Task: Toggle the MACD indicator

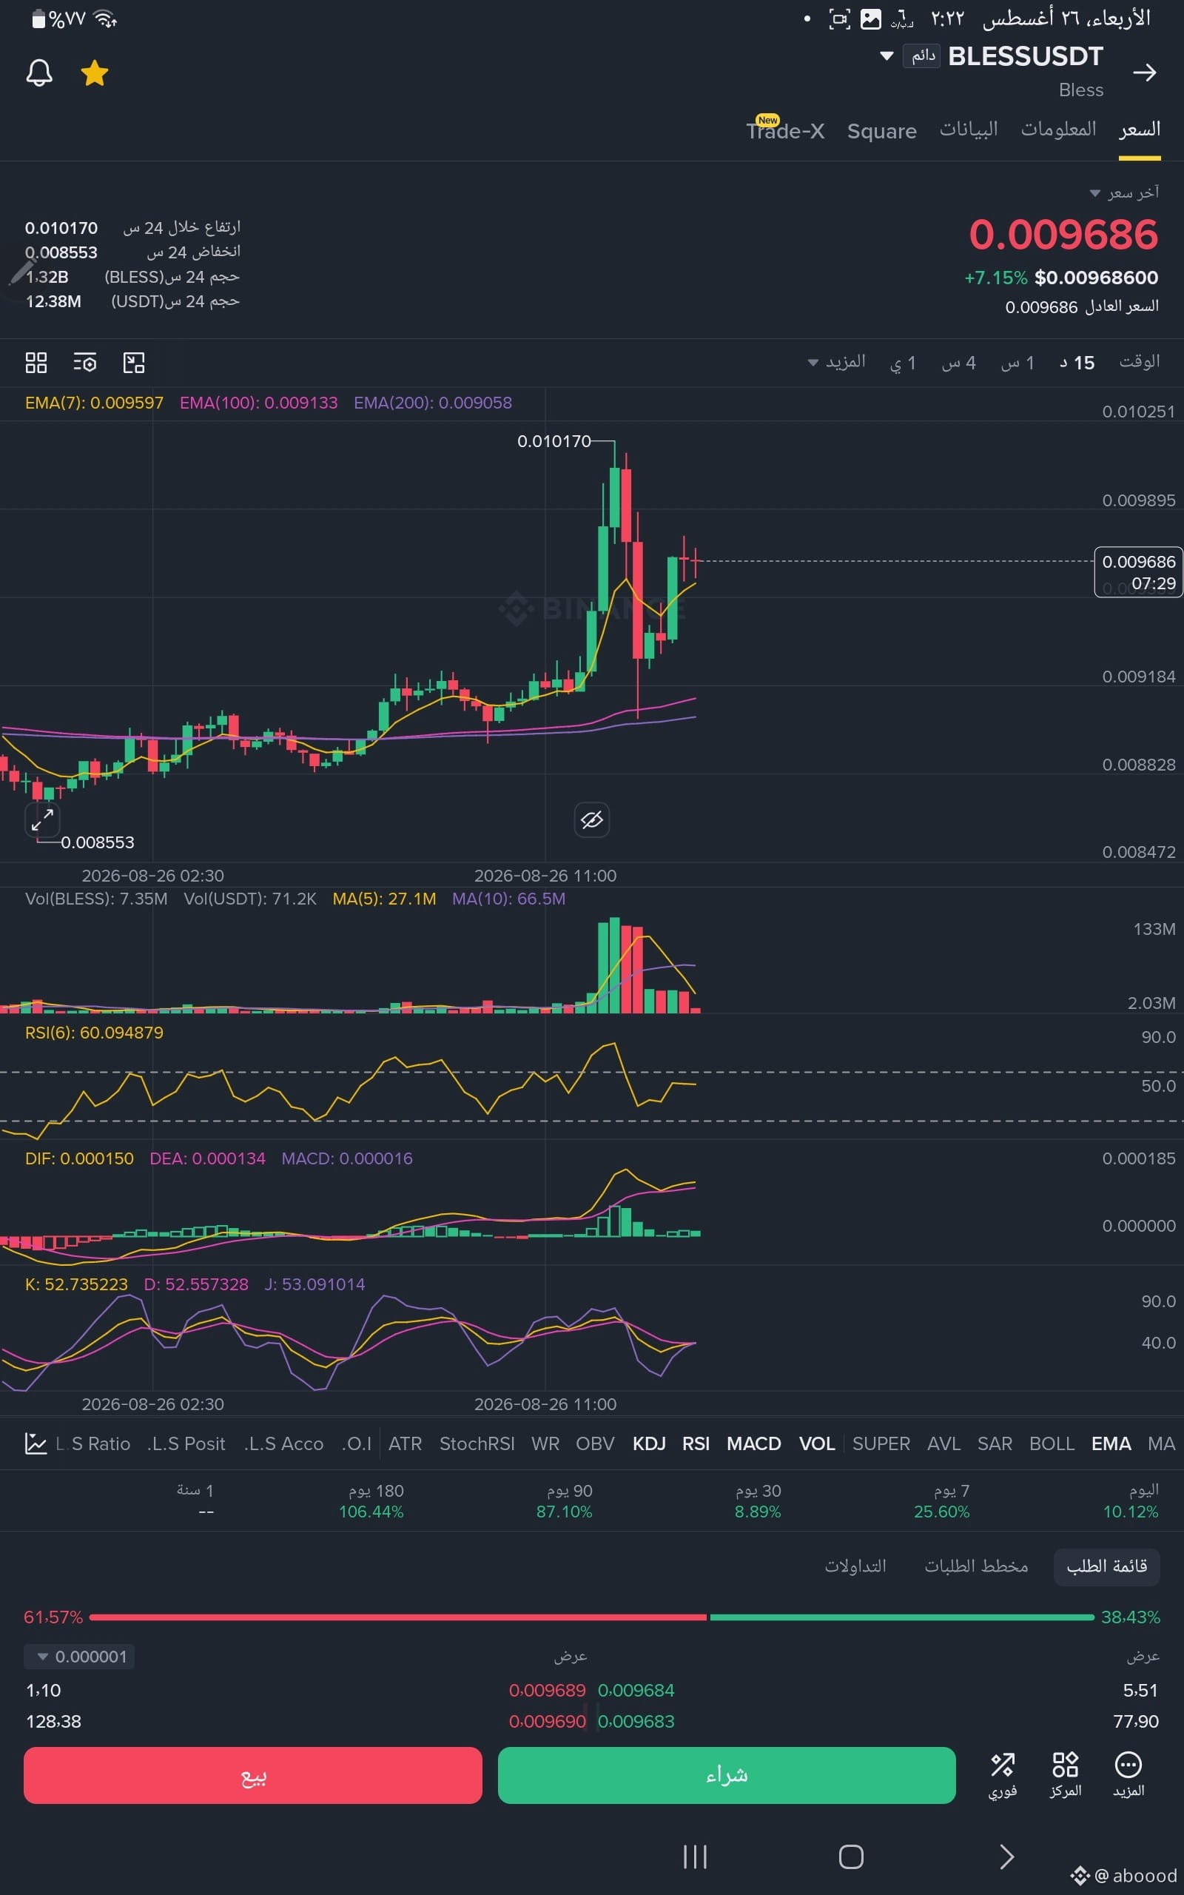Action: click(753, 1443)
